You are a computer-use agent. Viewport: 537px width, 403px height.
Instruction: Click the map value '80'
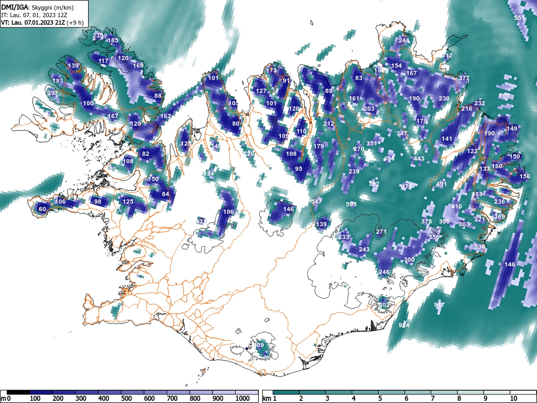236,124
